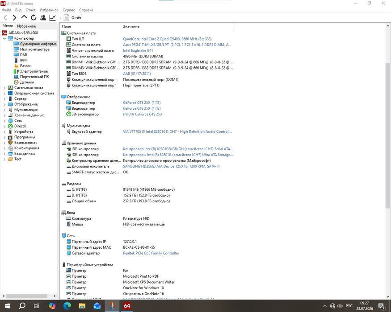Expand the Хранение данных tree node
This screenshot has height=312, width=391.
[x=4, y=115]
